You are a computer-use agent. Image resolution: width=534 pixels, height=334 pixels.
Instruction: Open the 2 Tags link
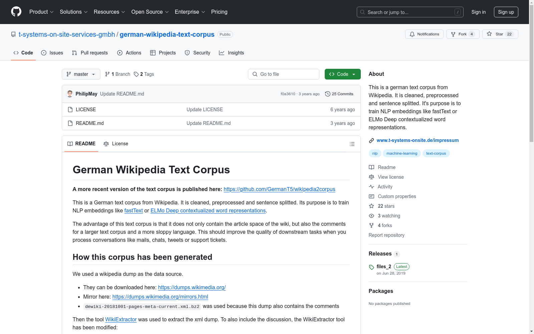144,74
